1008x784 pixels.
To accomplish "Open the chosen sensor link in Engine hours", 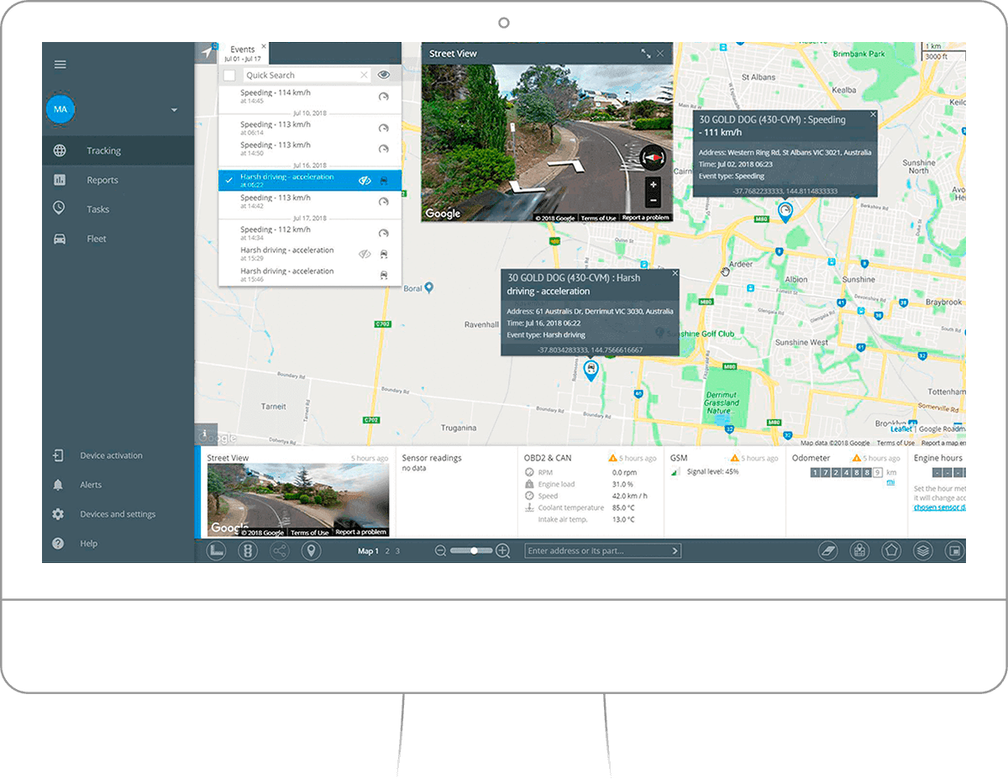I will coord(939,508).
